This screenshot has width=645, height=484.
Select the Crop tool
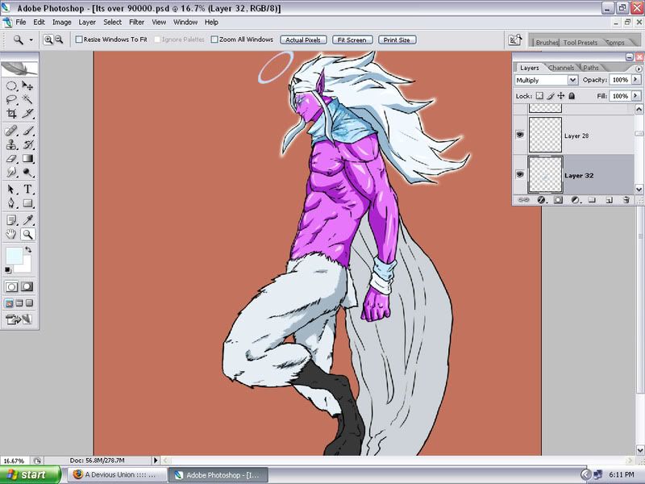[11, 113]
